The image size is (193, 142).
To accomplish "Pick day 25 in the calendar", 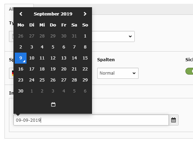I will tap(42, 80).
